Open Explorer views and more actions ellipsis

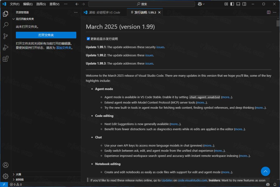point(76,12)
